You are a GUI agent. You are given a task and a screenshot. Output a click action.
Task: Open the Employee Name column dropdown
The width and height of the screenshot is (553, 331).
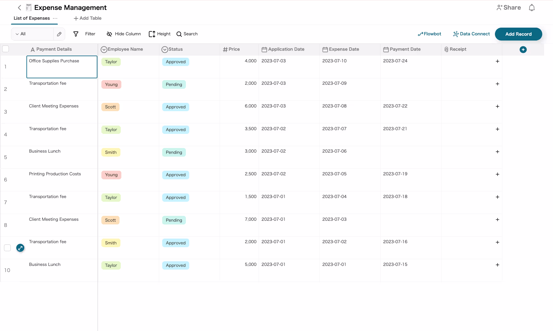click(104, 49)
